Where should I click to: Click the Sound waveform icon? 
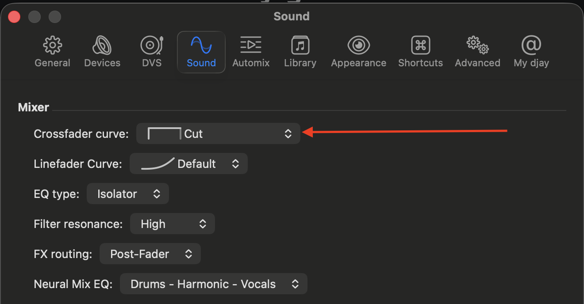(201, 46)
